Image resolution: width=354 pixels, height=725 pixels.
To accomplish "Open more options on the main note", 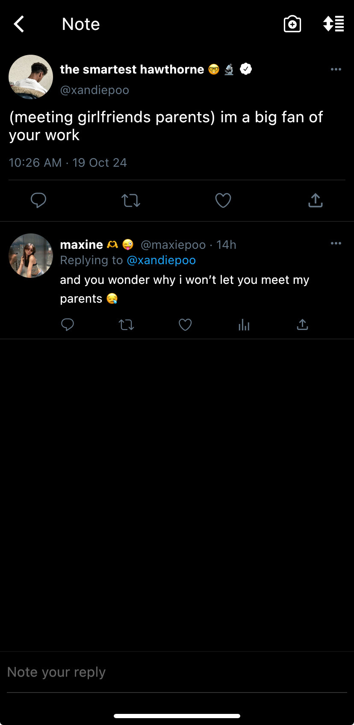I will point(336,69).
